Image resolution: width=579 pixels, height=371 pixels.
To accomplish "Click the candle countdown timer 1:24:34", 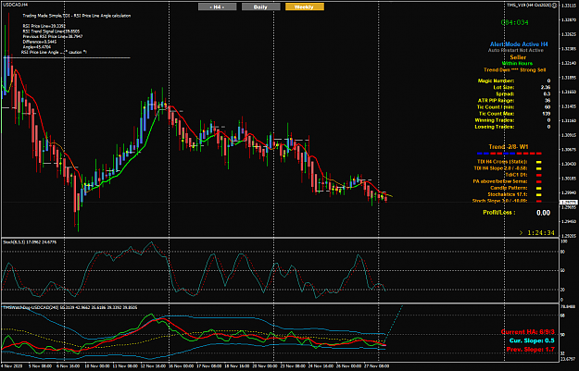I will point(541,233).
